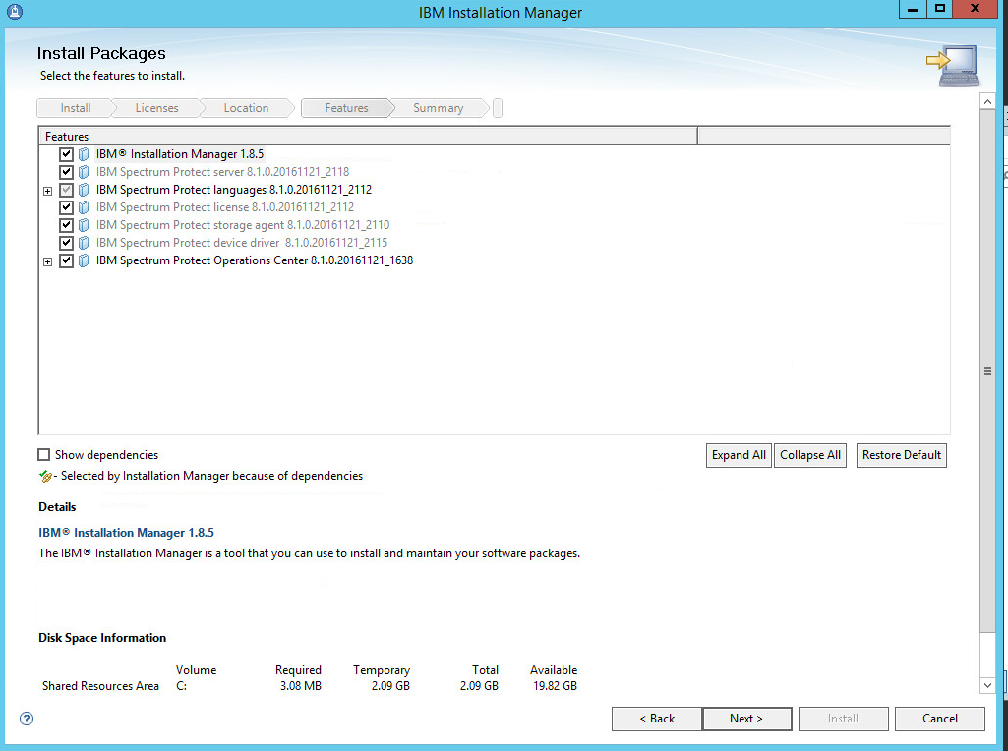The height and width of the screenshot is (751, 1008).
Task: Click the scroll down arrow on right scrollbar
Action: pos(988,685)
